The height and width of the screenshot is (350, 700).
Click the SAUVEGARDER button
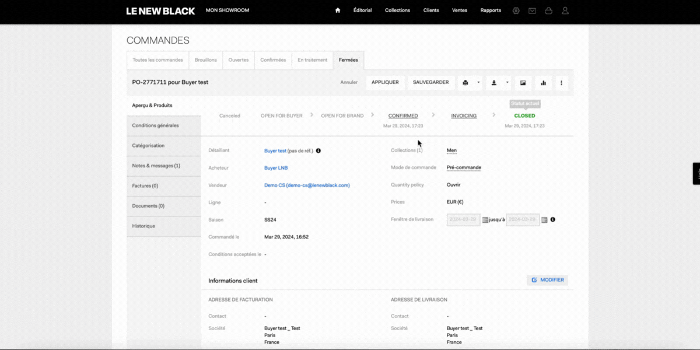click(x=430, y=83)
